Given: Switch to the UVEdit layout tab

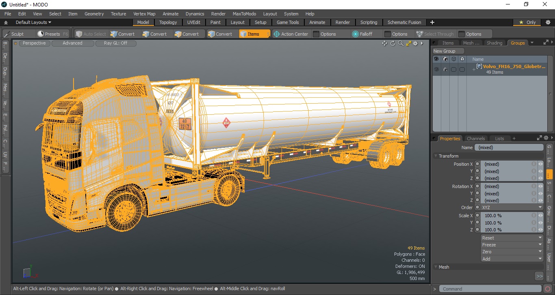Looking at the screenshot, I should point(193,22).
